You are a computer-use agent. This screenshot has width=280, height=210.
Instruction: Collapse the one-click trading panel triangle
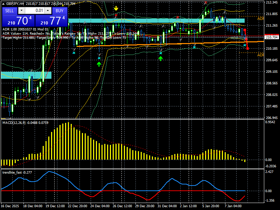click(x=4, y=4)
